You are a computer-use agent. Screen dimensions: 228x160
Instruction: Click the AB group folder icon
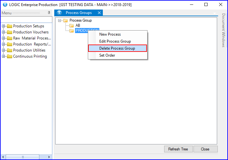[72, 26]
